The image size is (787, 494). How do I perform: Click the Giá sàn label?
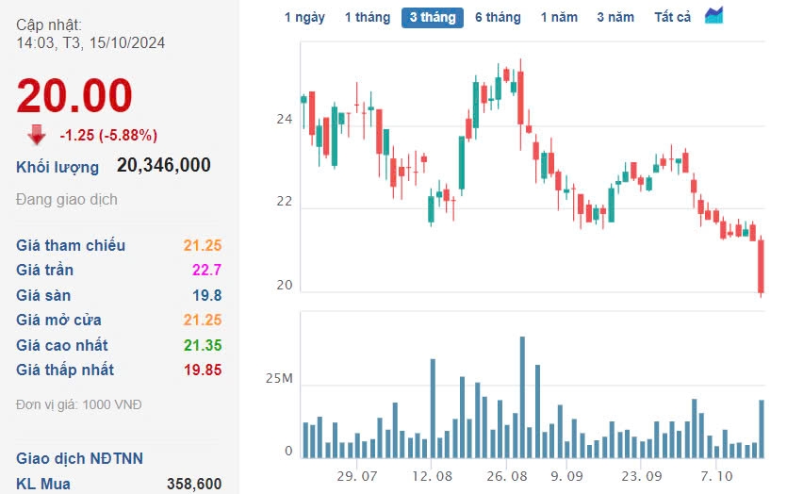pyautogui.click(x=43, y=295)
